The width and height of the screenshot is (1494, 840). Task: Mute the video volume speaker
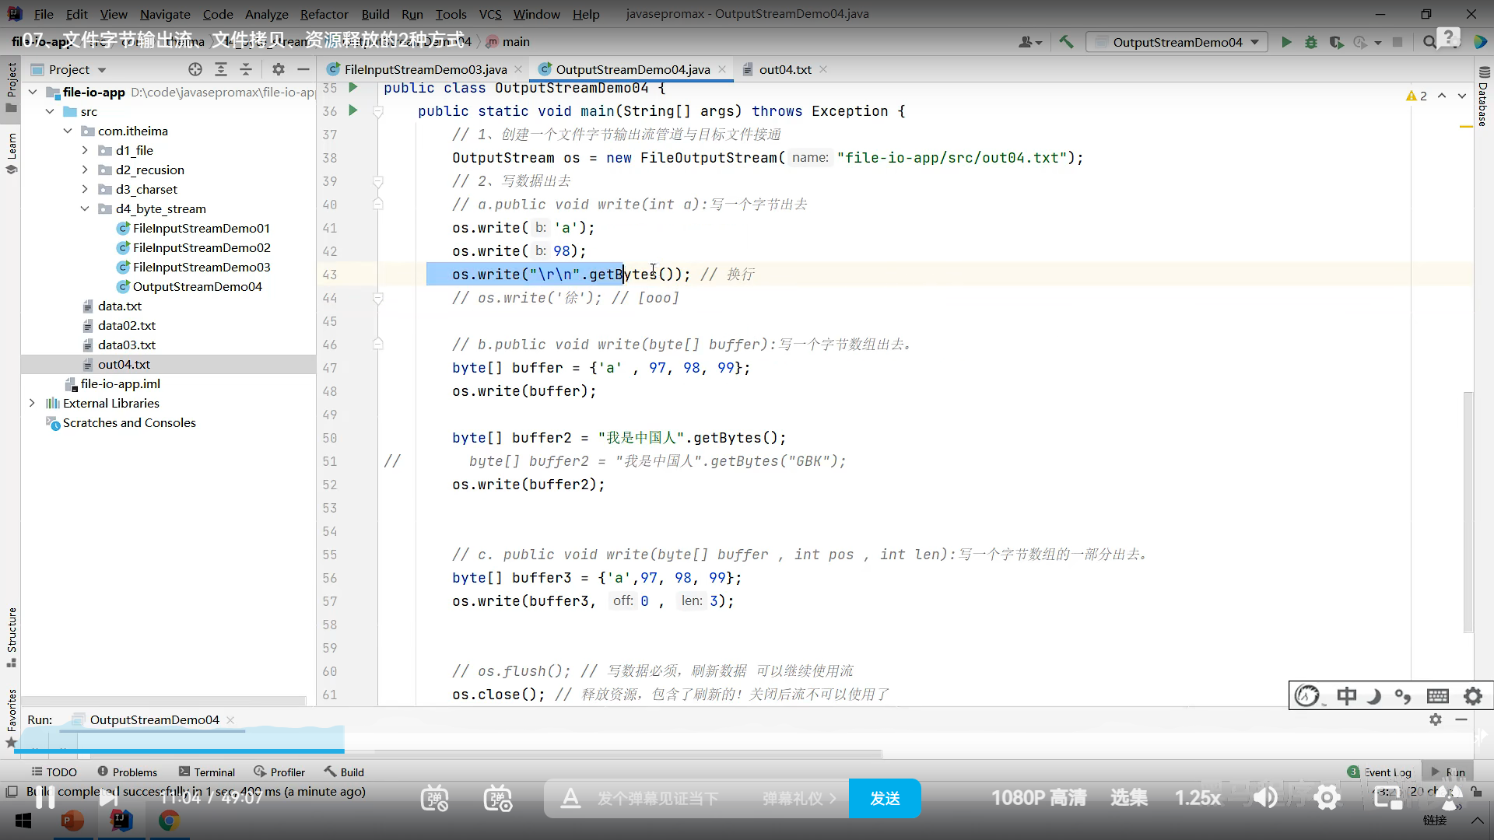[1266, 797]
